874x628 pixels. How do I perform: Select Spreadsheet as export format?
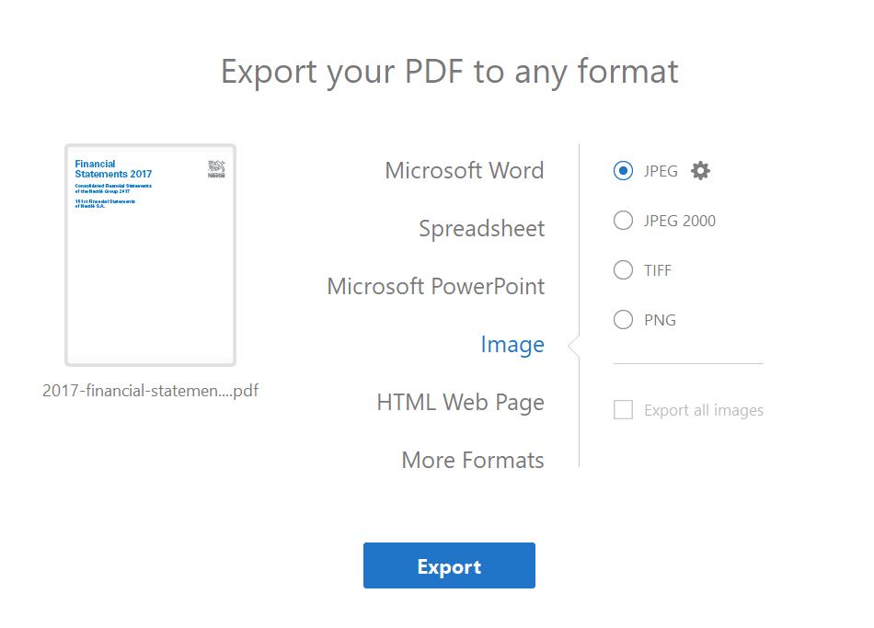[x=481, y=229]
